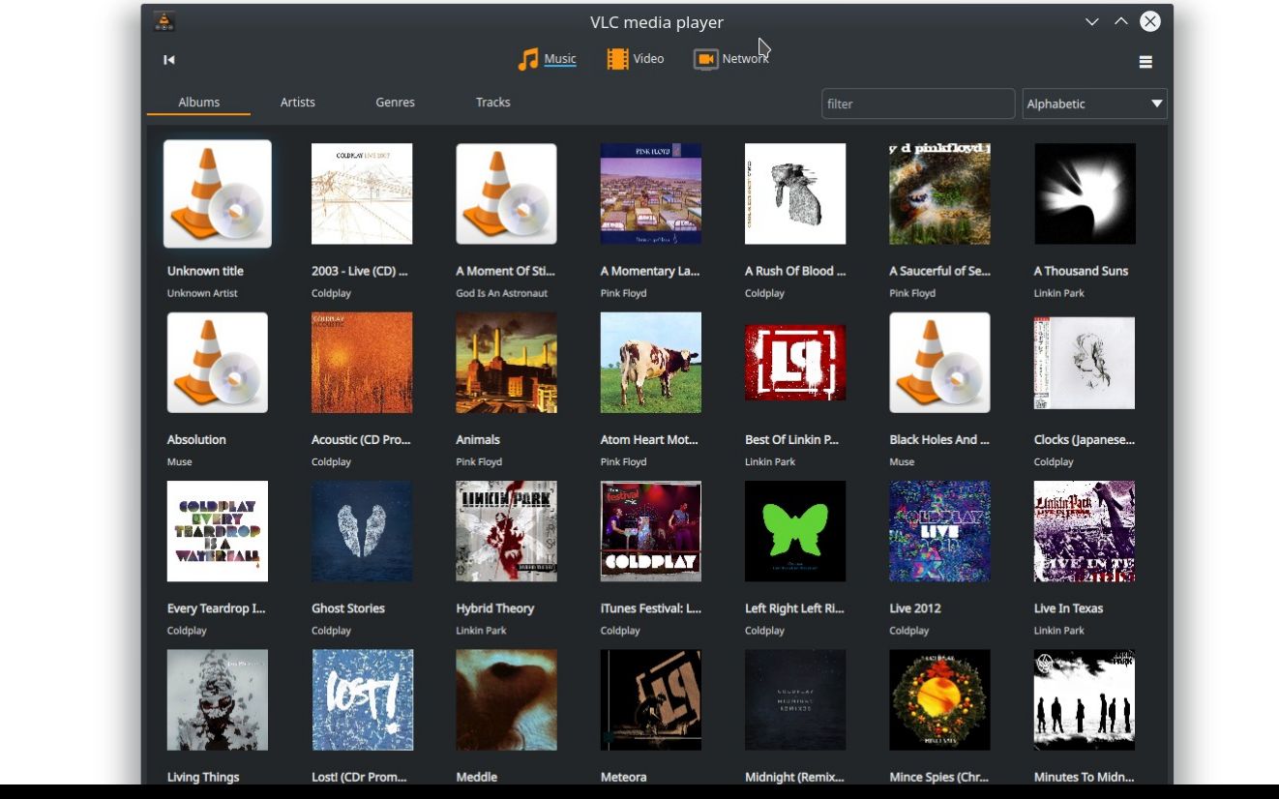1279x799 pixels.
Task: Switch to the Genres tab
Action: click(x=395, y=102)
